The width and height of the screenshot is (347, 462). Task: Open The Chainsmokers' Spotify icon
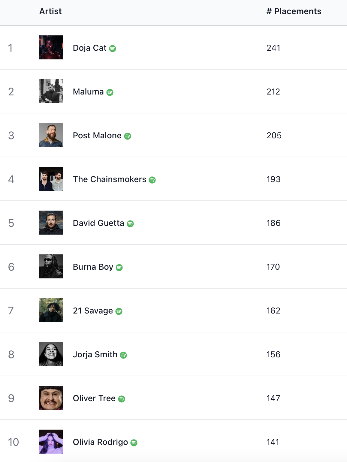point(152,180)
